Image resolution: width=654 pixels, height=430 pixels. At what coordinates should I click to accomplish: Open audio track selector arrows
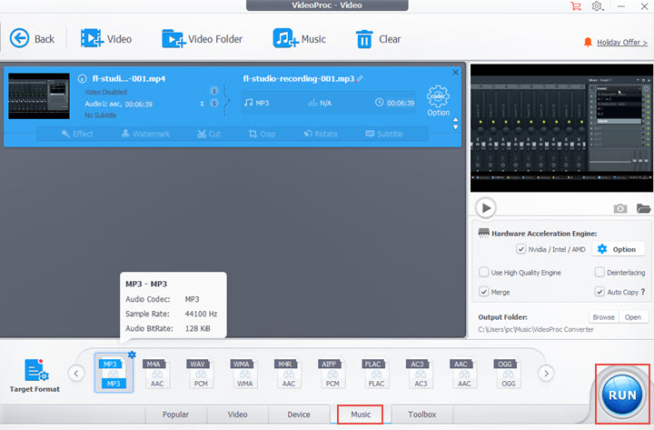pyautogui.click(x=202, y=104)
